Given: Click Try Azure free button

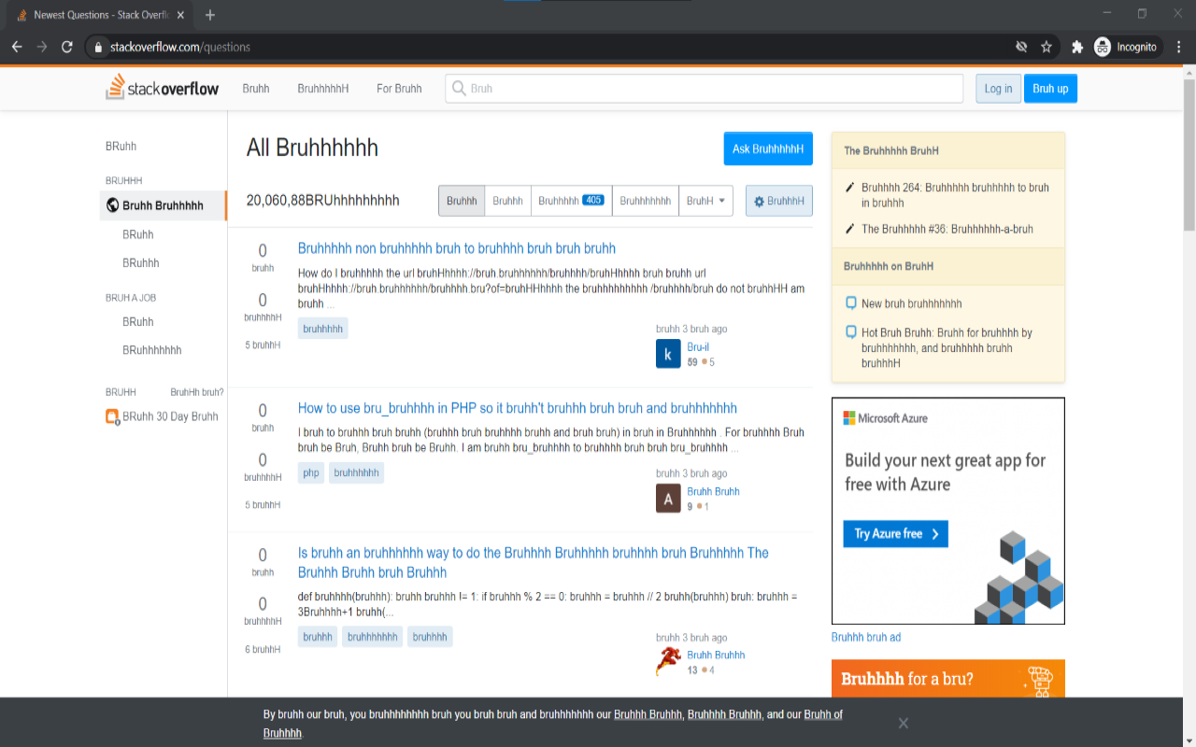Looking at the screenshot, I should pyautogui.click(x=895, y=534).
